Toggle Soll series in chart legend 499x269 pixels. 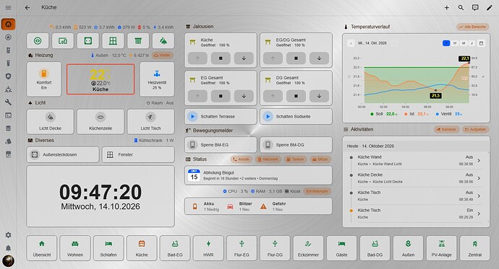(x=383, y=114)
